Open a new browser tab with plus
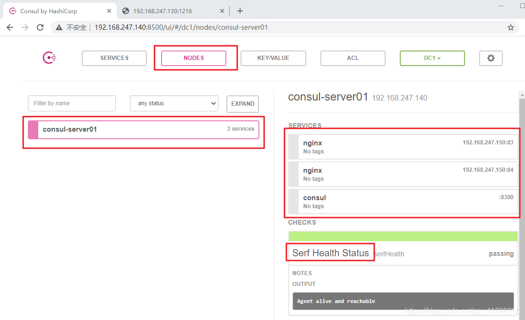 coord(240,11)
